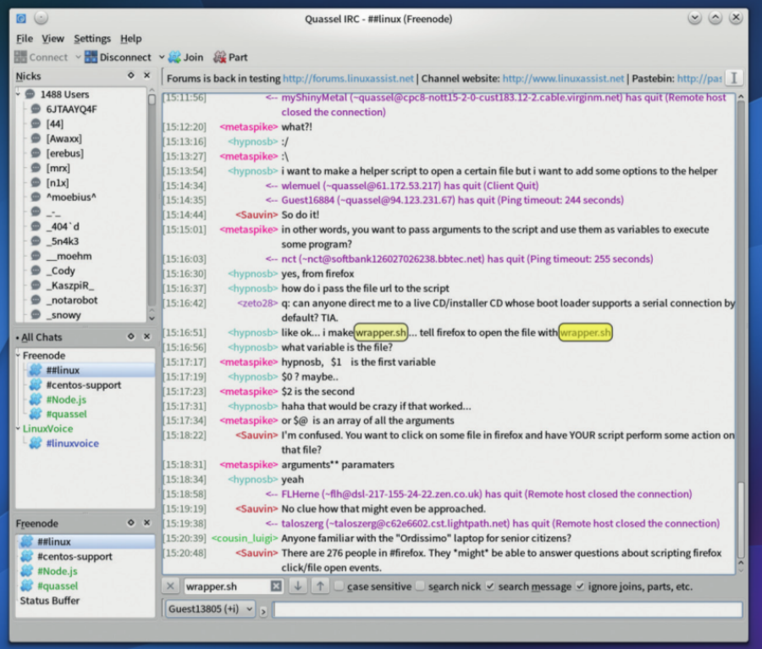The image size is (762, 649).
Task: Open the Settings menu
Action: [x=92, y=38]
